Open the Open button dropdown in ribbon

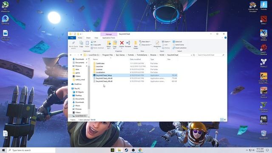pos(166,42)
